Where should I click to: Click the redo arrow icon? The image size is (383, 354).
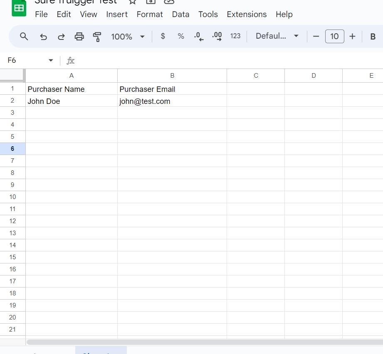click(x=61, y=37)
